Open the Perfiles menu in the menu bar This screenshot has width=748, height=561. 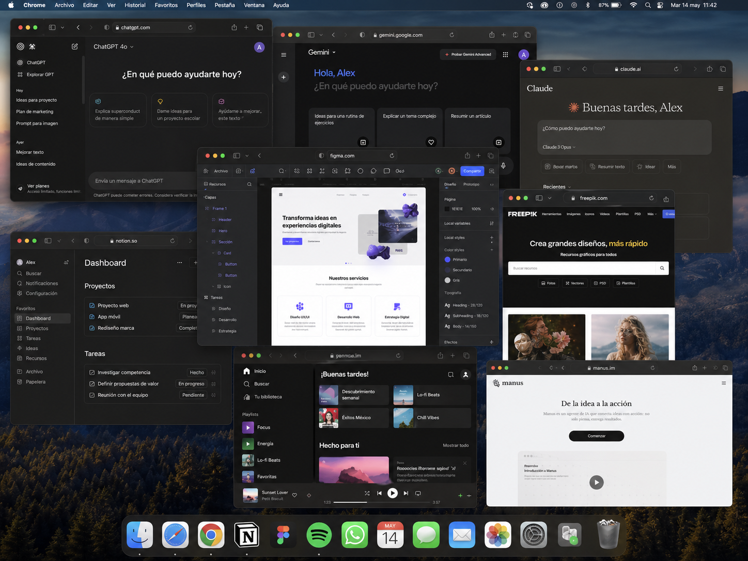[x=196, y=5]
